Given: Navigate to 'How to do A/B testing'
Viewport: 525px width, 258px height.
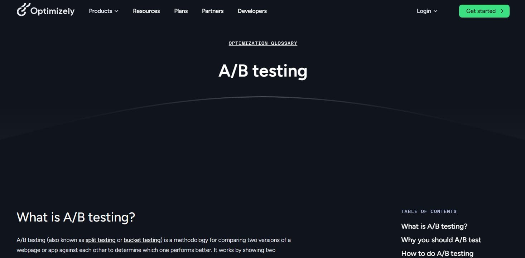Looking at the screenshot, I should (x=437, y=253).
